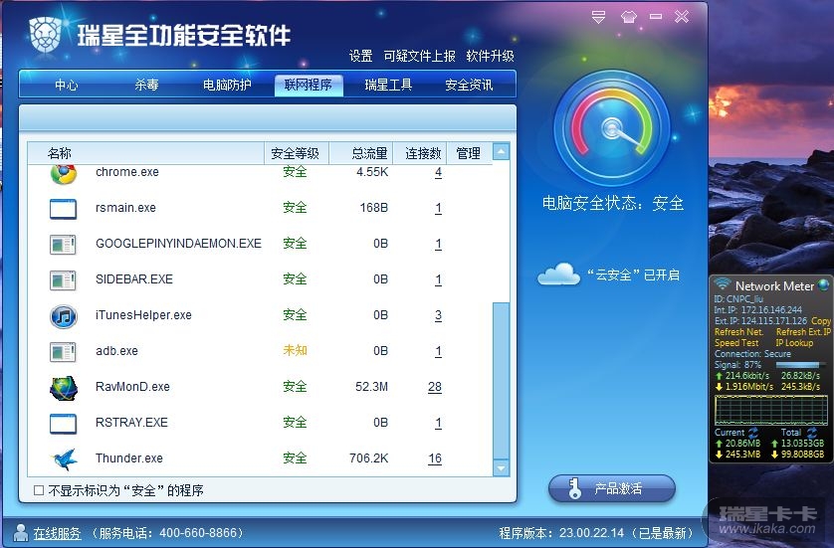834x548 pixels.
Task: Click Copy next to external IP
Action: (x=821, y=321)
